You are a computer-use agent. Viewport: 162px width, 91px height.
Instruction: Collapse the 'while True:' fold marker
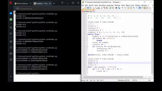point(87,34)
